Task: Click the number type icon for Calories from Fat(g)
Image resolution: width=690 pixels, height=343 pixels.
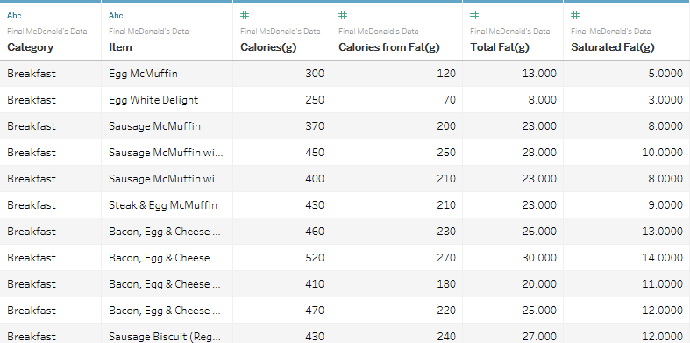Action: click(343, 16)
